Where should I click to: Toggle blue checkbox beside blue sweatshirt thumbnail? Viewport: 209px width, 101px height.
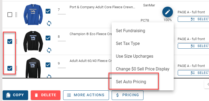(x=48, y=11)
